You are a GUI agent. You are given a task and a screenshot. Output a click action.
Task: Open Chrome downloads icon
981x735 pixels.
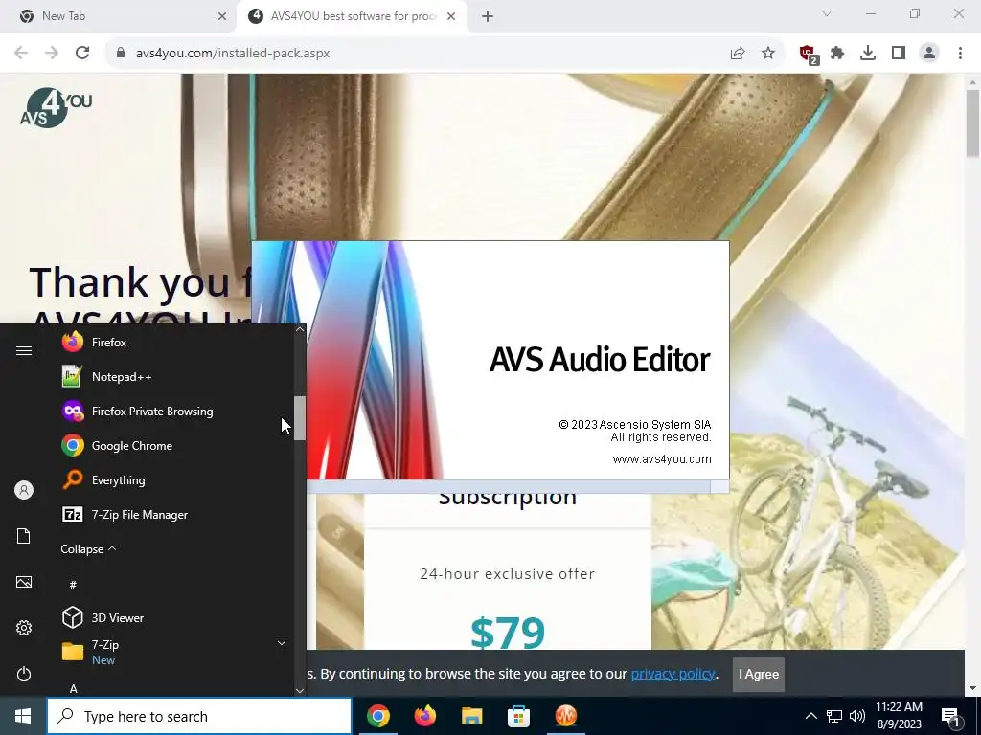868,54
